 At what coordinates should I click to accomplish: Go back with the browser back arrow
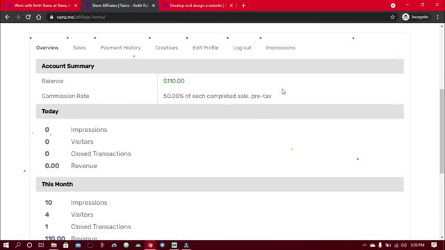8,17
